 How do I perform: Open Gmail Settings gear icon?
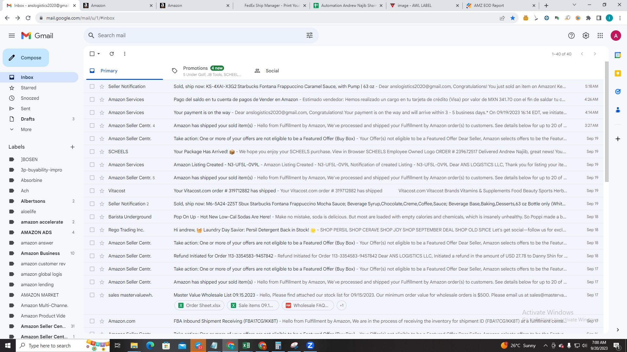tap(586, 36)
